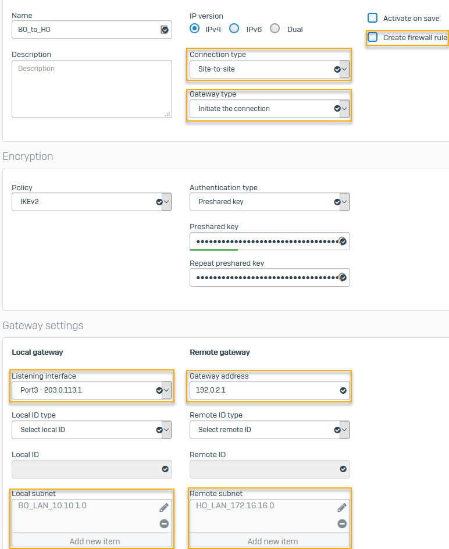This screenshot has height=549, width=449.
Task: Click Add new item under Local subnet
Action: tap(94, 541)
